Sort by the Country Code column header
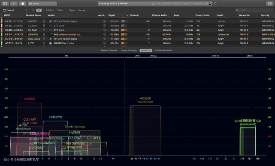Viewport: 275px width, 166px height. 202,15
